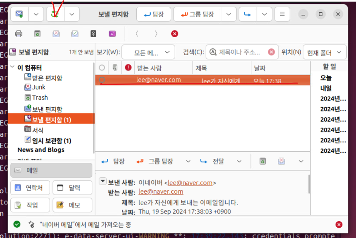Screen dimensions: 356x238
Task: Open the 보낸 편지함 folder
Action: (x=43, y=109)
